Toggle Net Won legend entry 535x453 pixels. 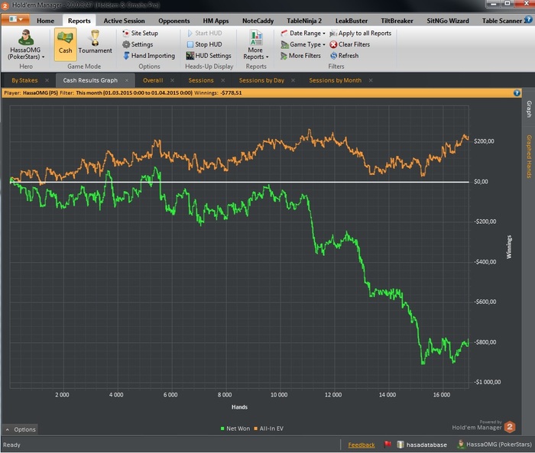pyautogui.click(x=235, y=429)
